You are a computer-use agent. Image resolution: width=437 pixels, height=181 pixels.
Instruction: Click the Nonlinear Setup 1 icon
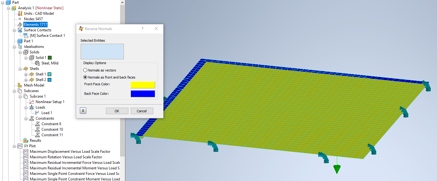(x=32, y=102)
